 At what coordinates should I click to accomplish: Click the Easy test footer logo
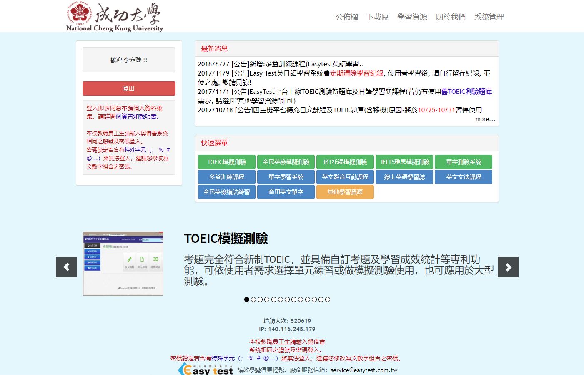coord(206,370)
